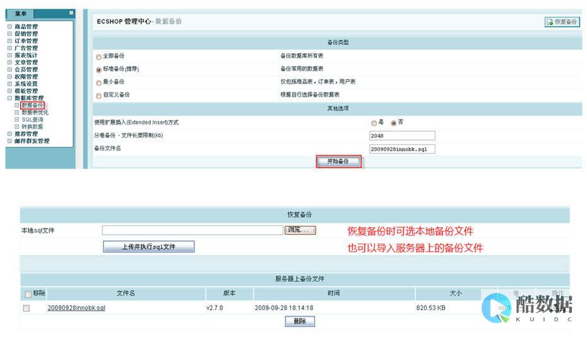
Task: Expand the 权限管理 tree node
Action: (x=9, y=76)
